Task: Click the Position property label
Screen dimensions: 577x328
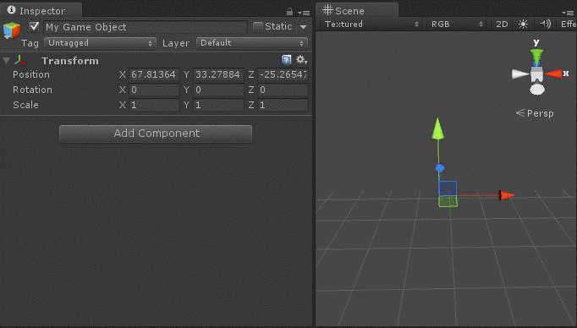Action: pos(31,74)
